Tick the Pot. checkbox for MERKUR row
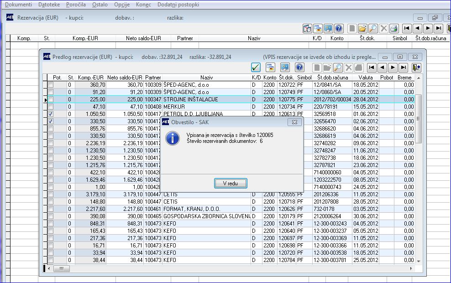This screenshot has height=283, width=451. (x=51, y=107)
